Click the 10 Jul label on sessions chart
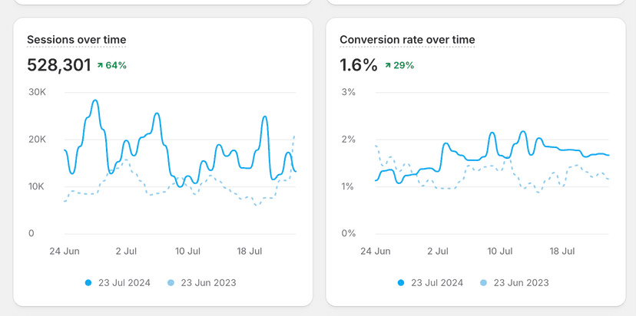The image size is (636, 316). 187,251
